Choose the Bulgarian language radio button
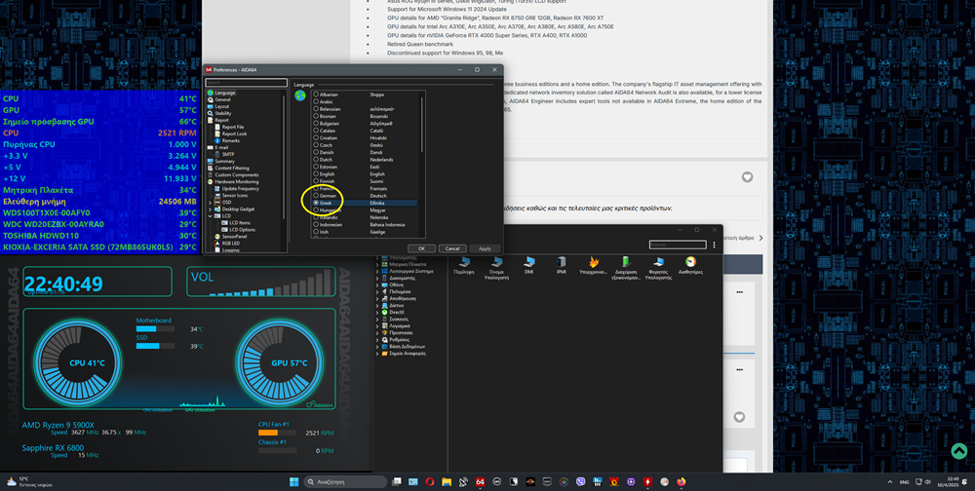The image size is (975, 491). [316, 123]
